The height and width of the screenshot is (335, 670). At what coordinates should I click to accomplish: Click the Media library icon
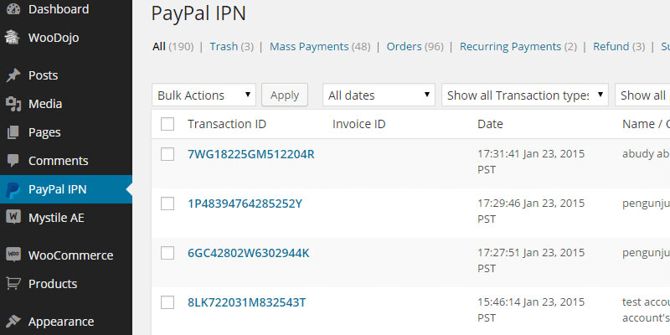pos(13,104)
